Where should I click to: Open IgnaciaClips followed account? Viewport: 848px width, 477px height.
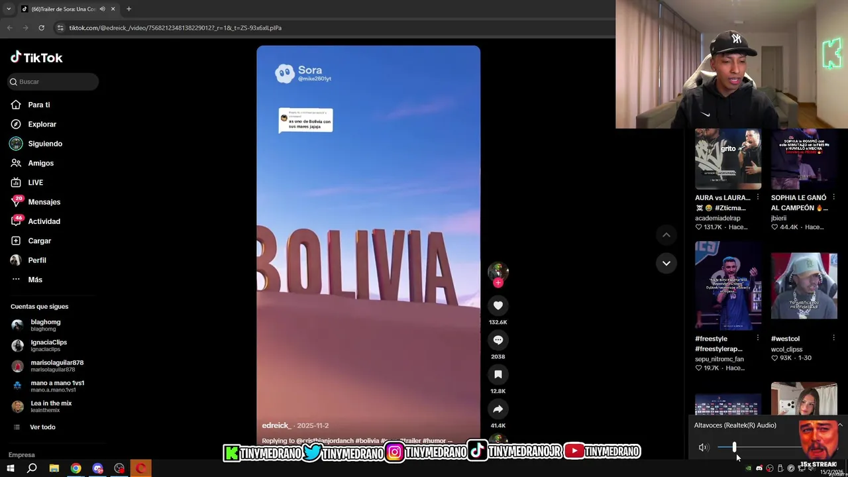[x=40, y=345]
